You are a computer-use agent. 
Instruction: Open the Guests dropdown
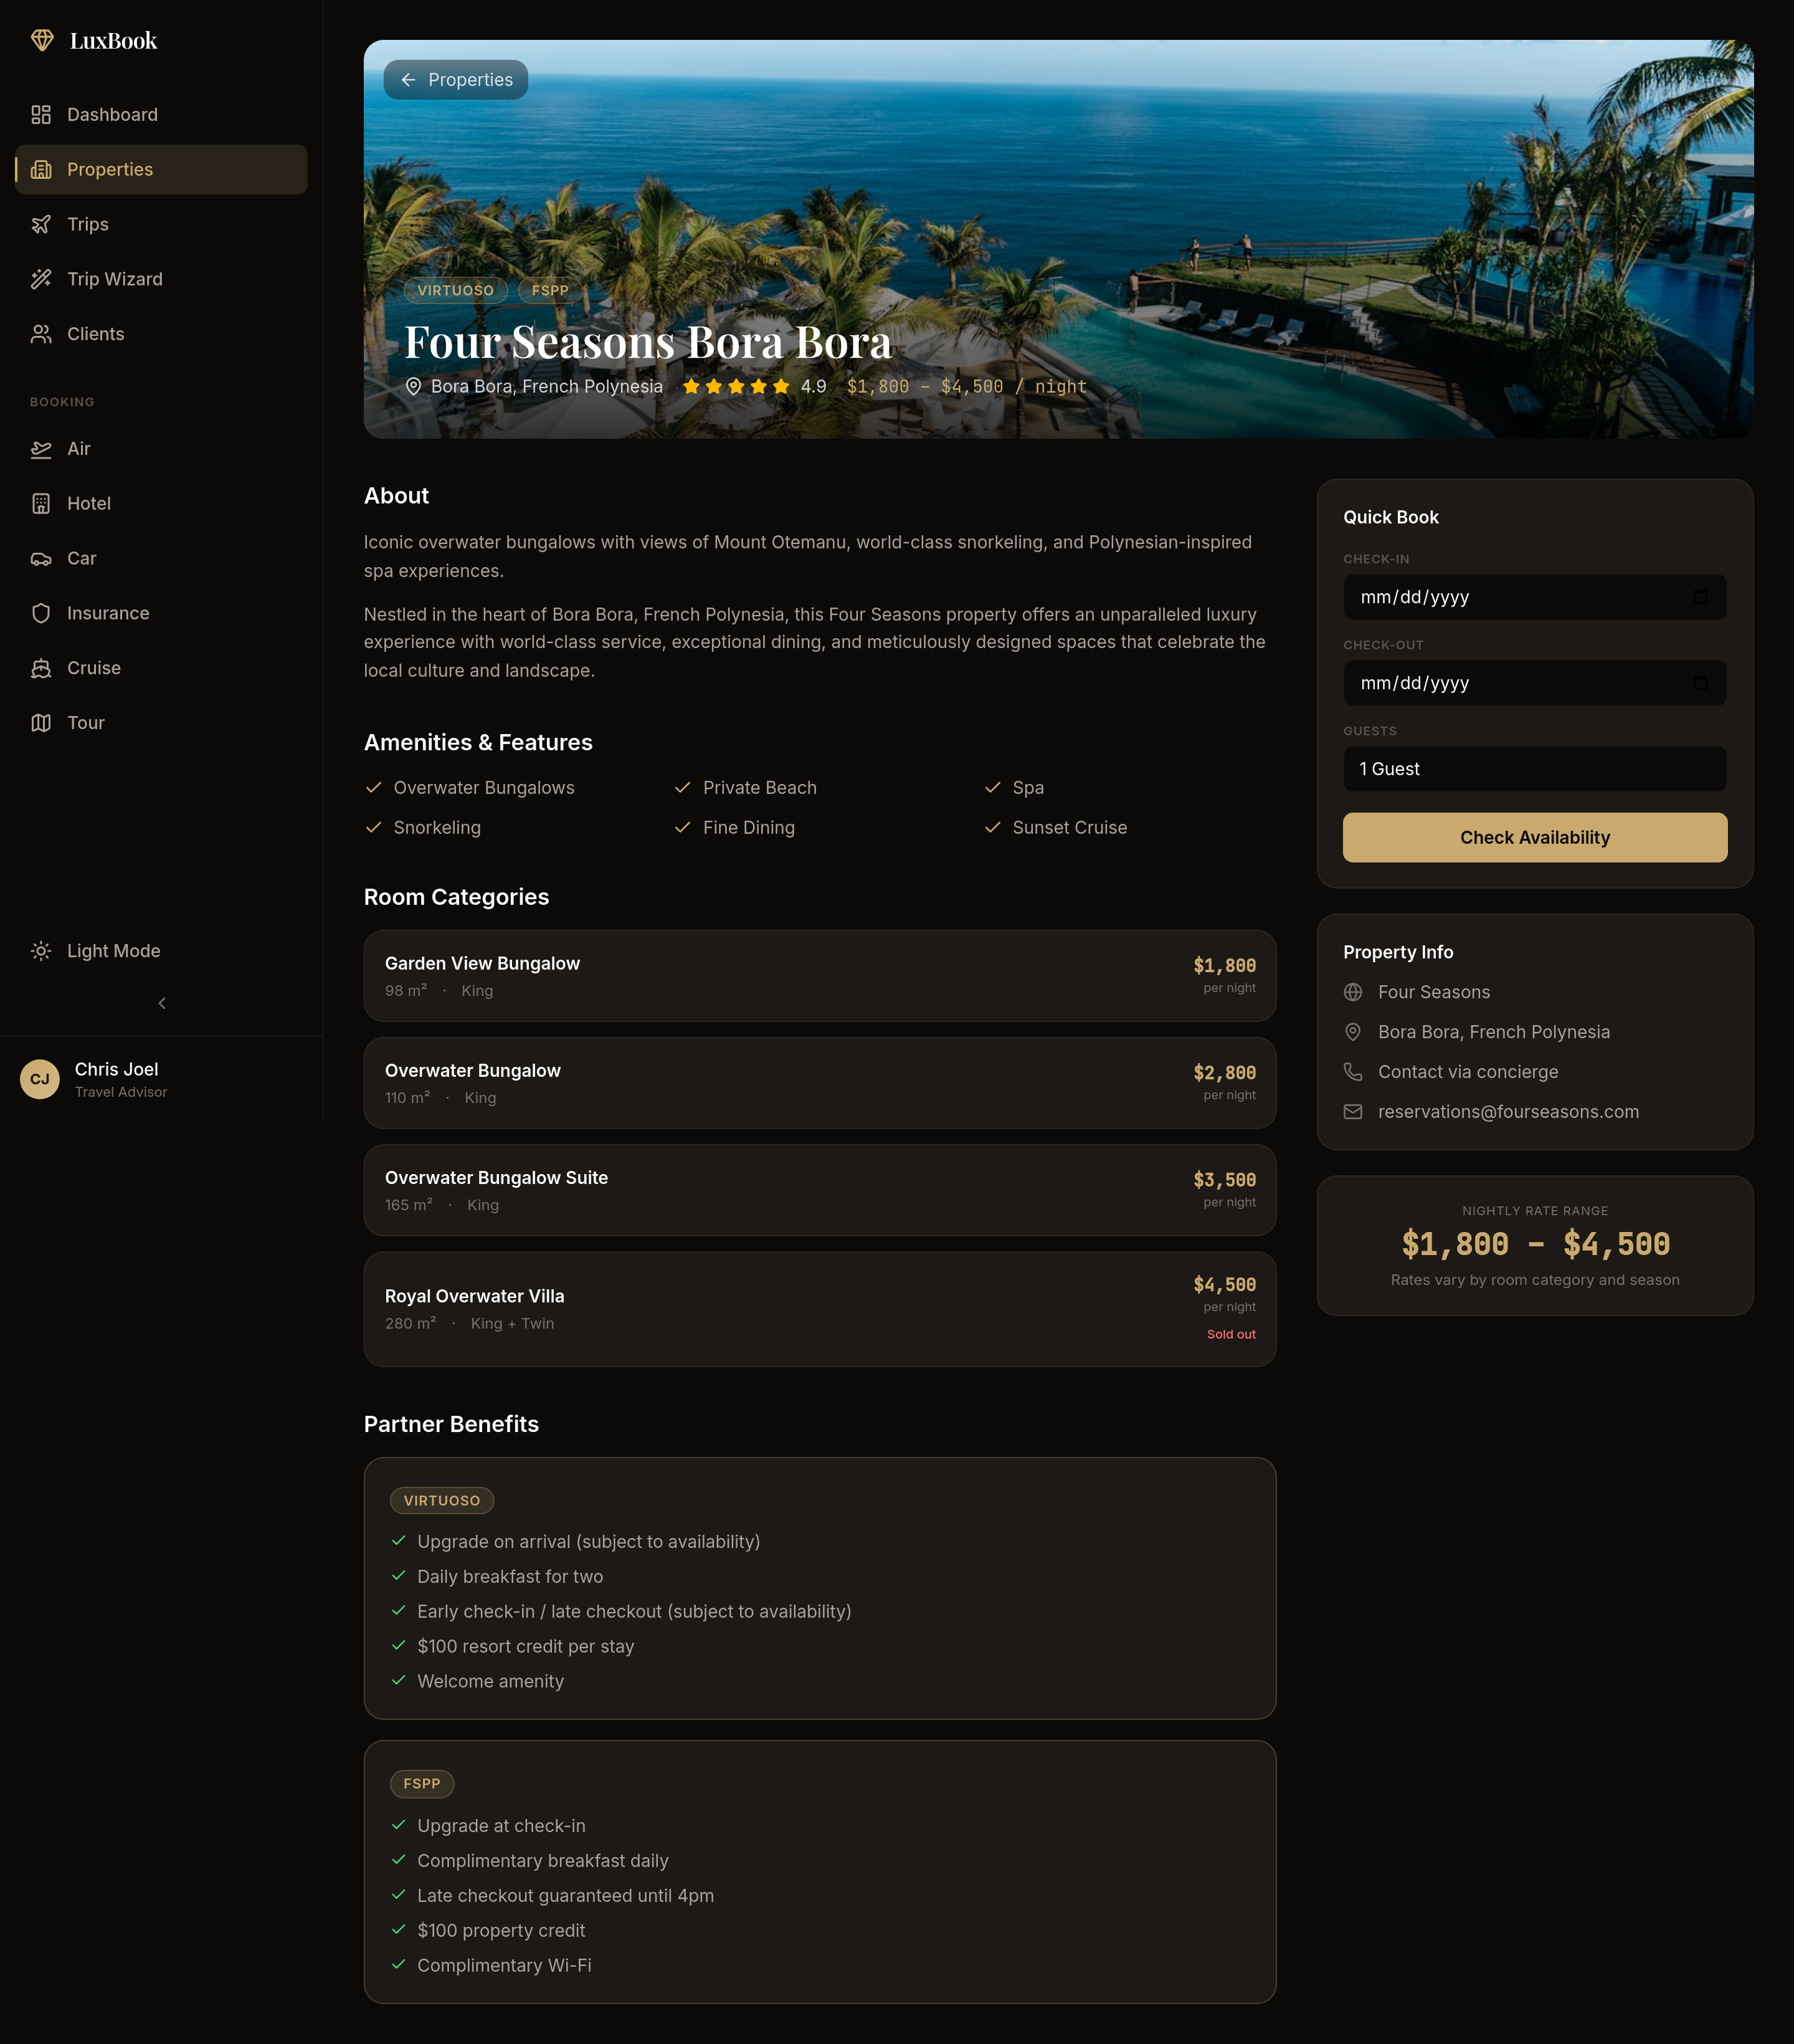(1535, 769)
